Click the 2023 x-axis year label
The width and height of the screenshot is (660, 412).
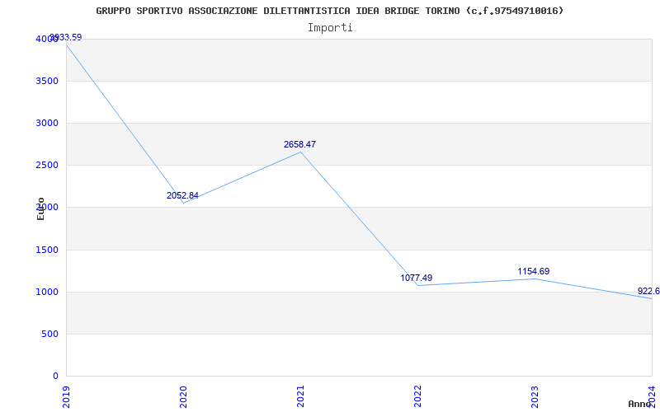pos(535,396)
